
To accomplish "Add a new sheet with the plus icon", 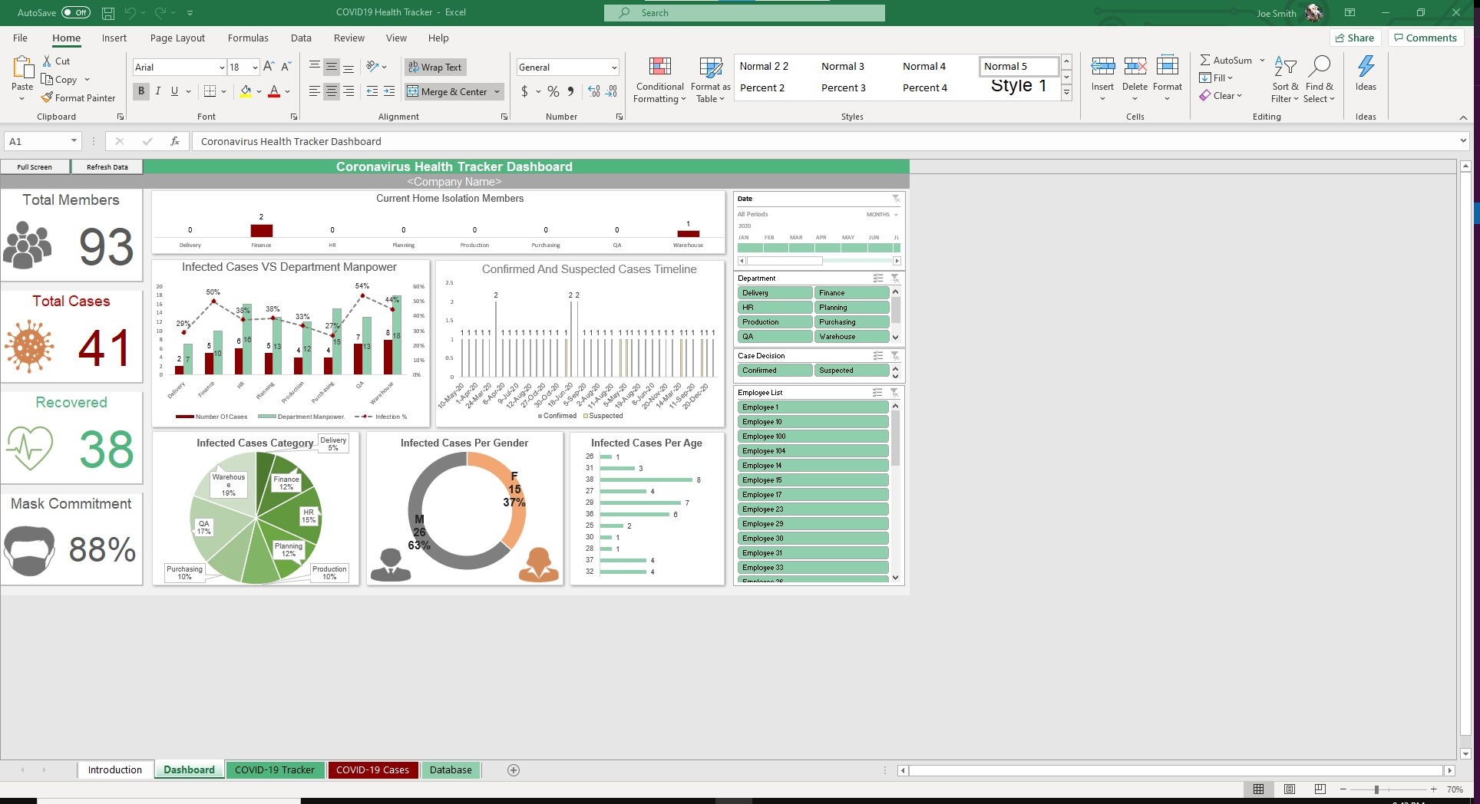I will tap(514, 770).
